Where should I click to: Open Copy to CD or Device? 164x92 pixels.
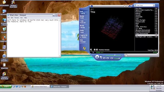click(84, 36)
